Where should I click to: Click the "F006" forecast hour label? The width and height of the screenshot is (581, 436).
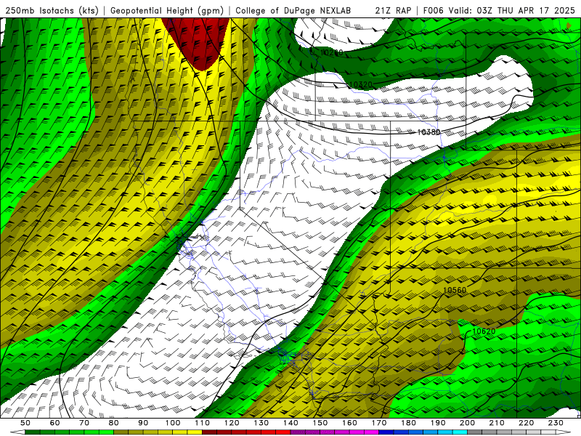click(x=433, y=11)
